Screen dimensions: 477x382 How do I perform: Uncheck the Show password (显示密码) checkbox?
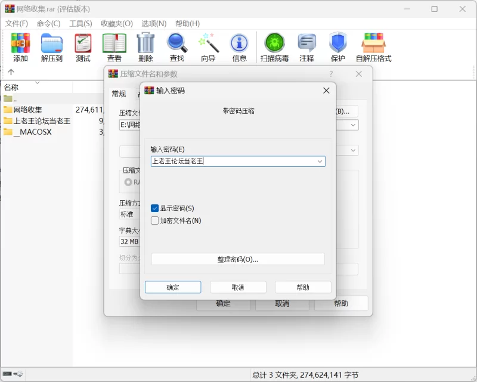(x=155, y=209)
